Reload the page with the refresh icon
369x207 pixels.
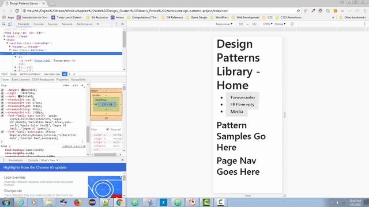coord(17,11)
